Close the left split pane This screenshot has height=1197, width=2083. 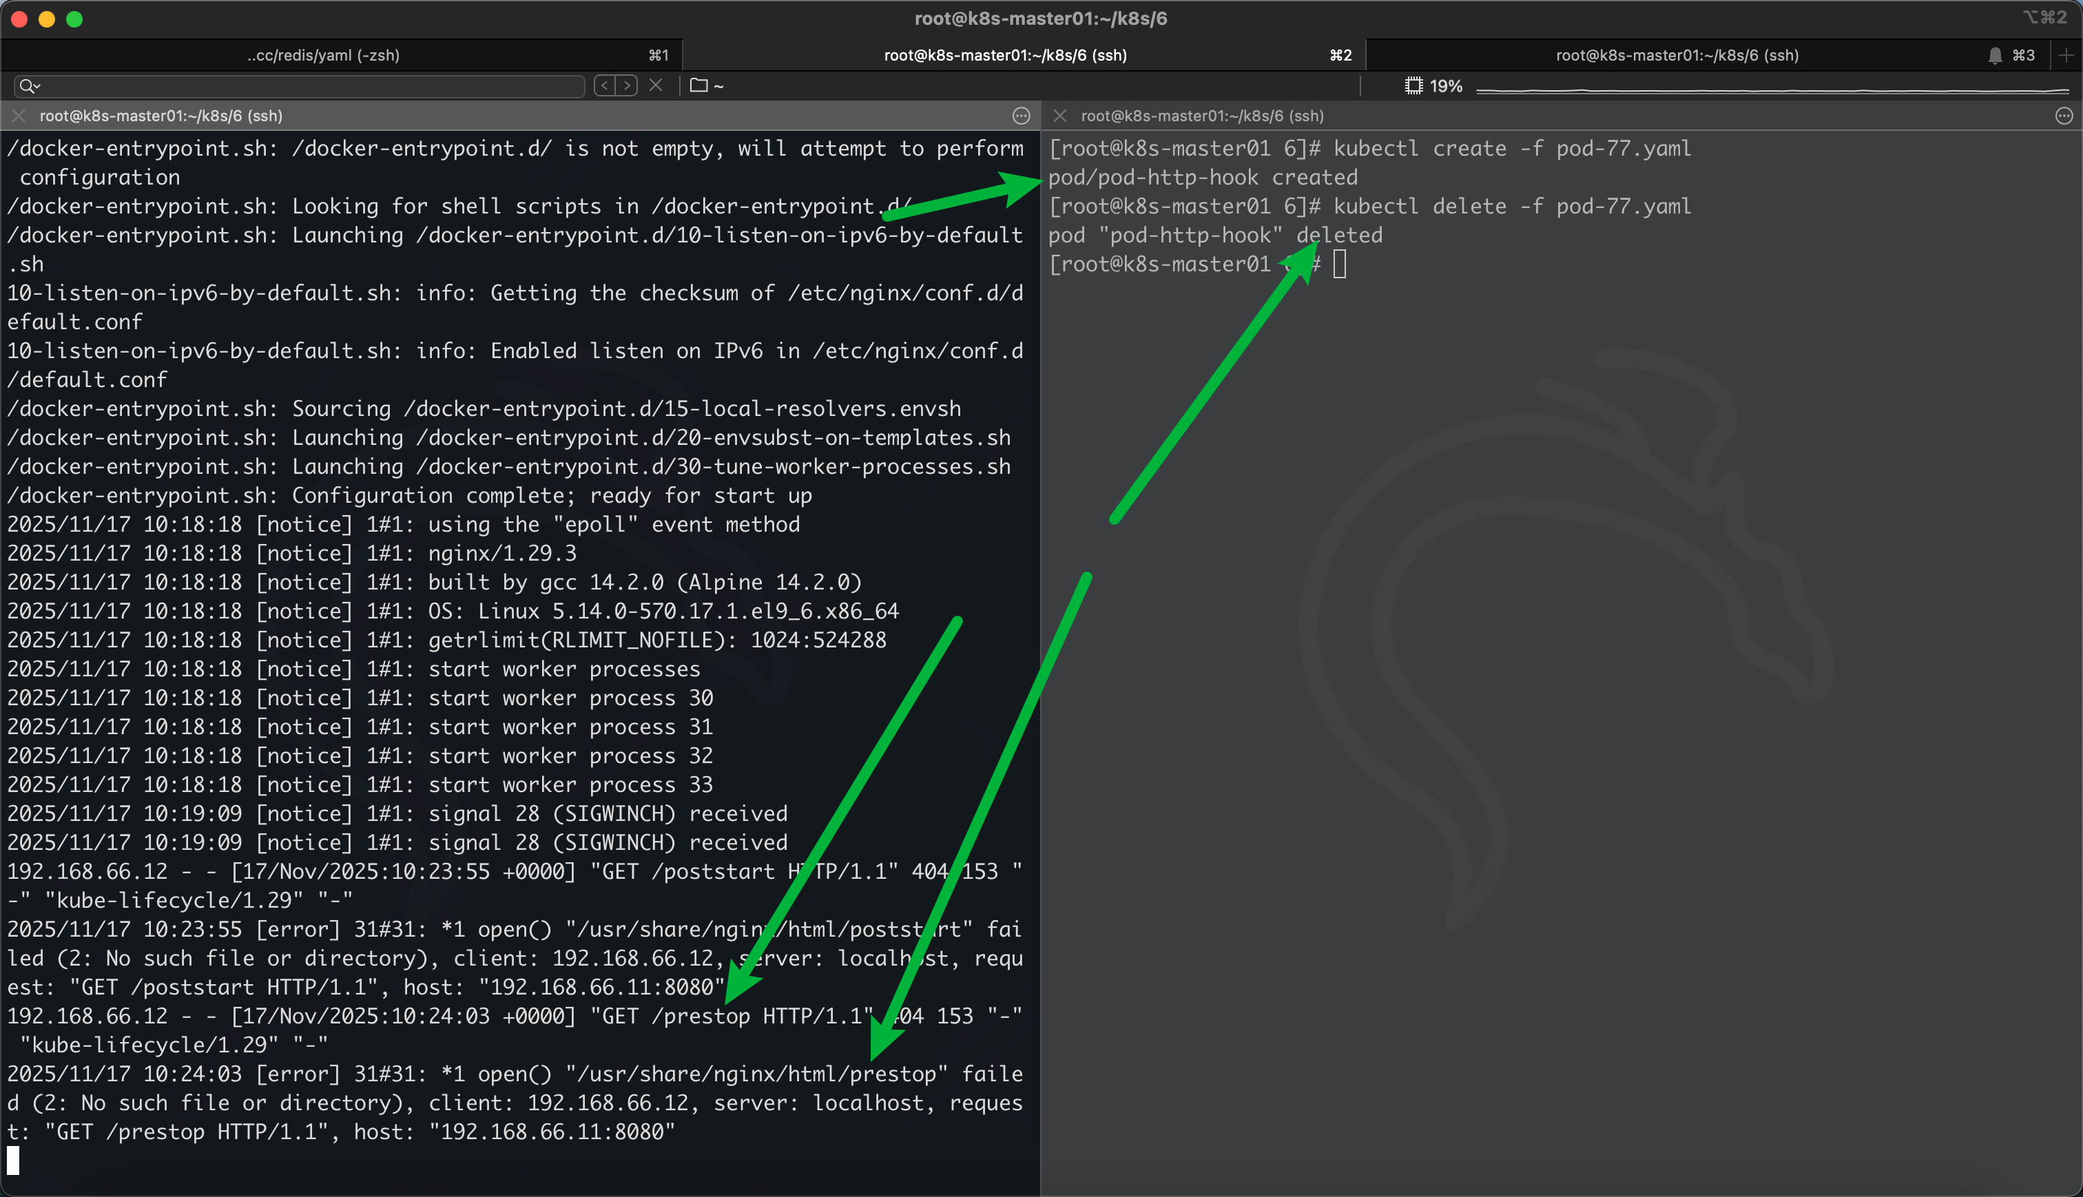(x=18, y=116)
